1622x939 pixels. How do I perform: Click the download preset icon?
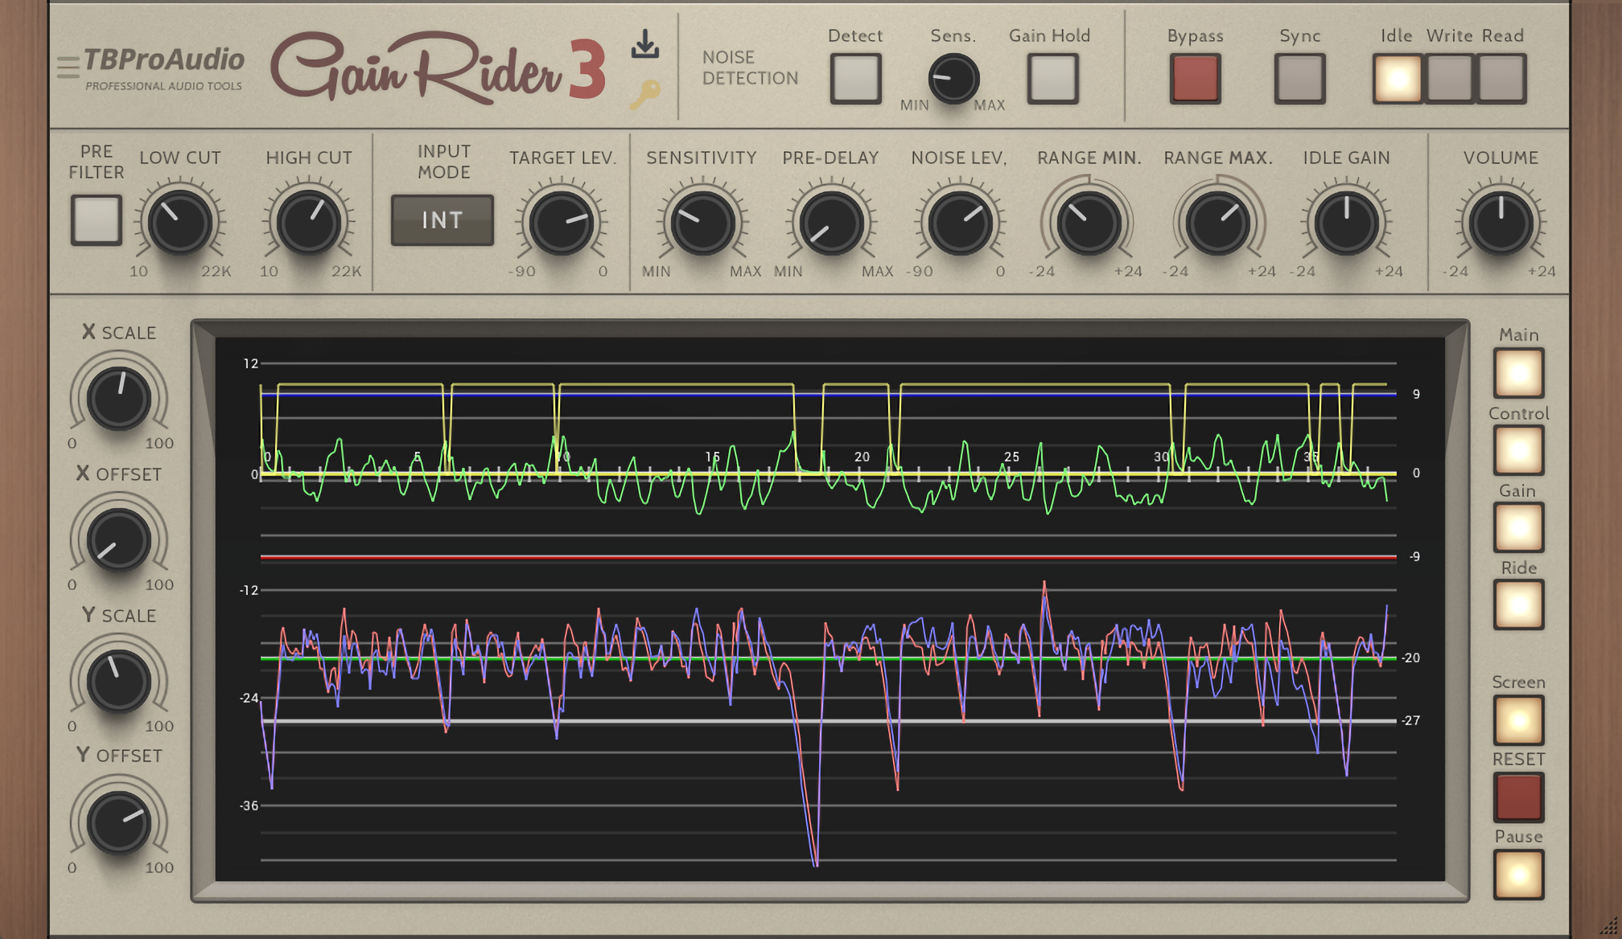pyautogui.click(x=644, y=44)
